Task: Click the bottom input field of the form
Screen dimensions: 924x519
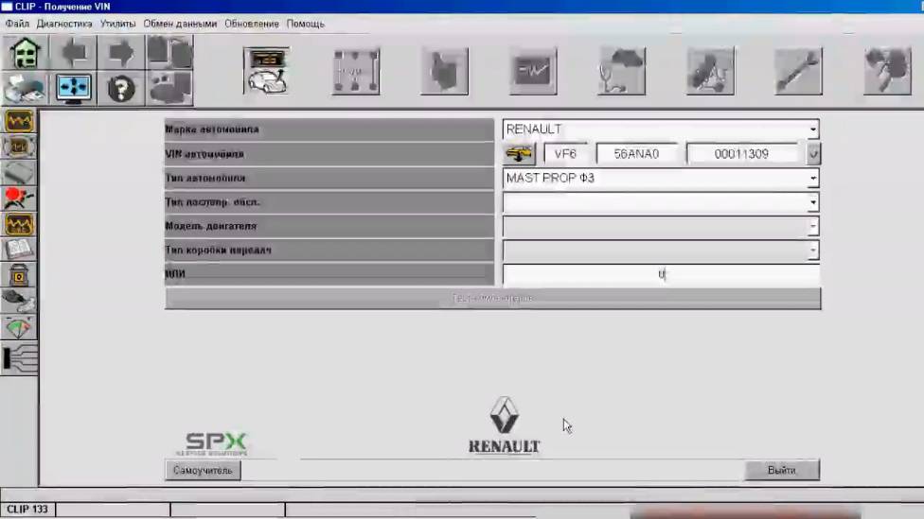Action: tap(661, 274)
